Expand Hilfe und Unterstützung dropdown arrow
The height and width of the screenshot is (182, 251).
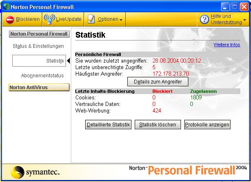(244, 20)
